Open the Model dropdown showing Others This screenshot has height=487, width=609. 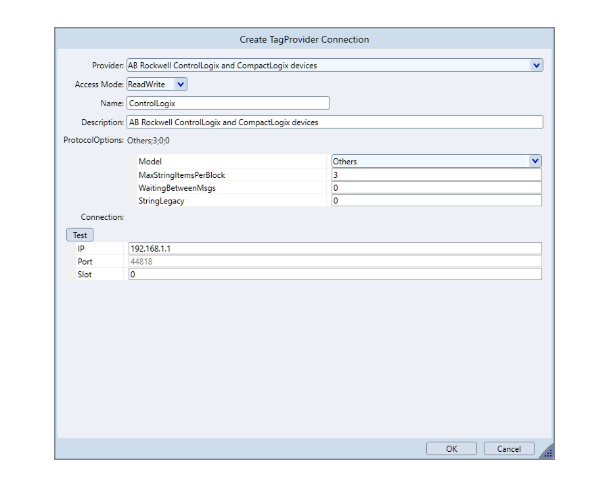(535, 162)
